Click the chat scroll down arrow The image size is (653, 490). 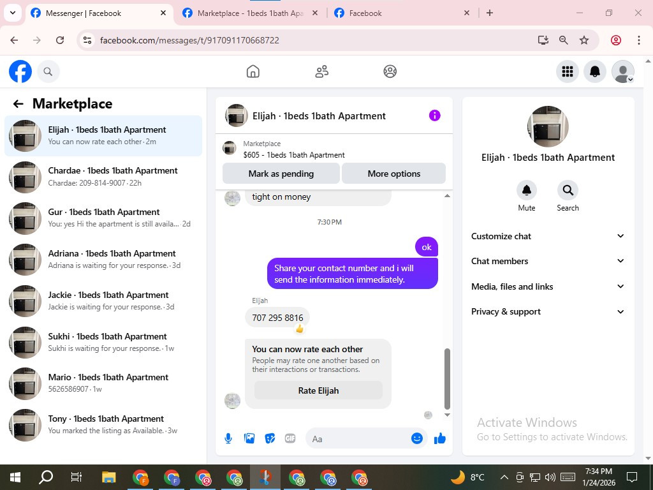click(x=447, y=415)
